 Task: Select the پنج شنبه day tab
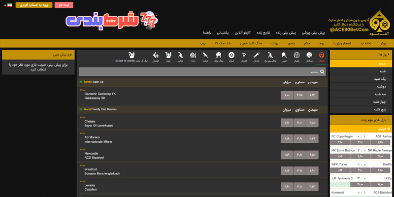point(361,109)
